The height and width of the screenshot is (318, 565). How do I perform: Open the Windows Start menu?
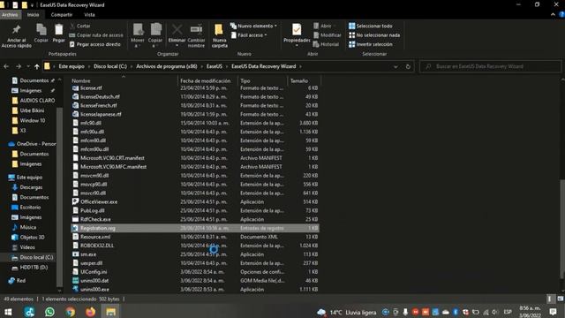8,312
